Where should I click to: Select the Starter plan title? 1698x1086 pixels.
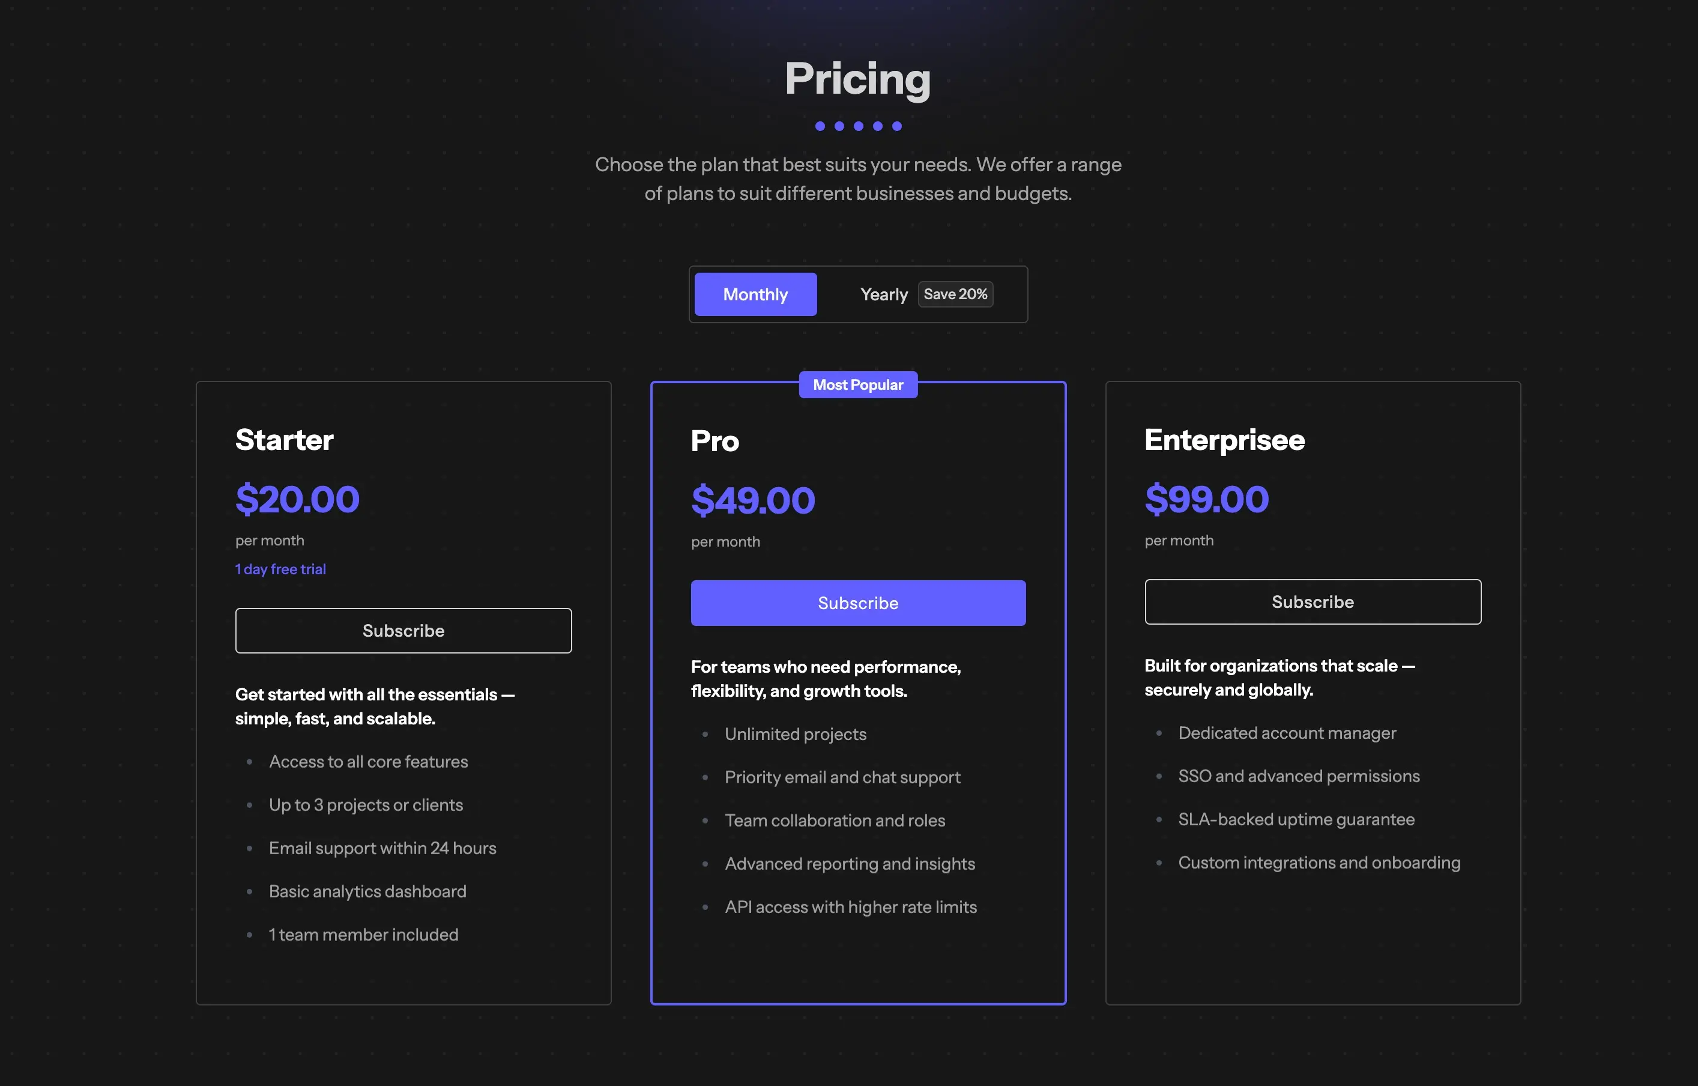coord(284,440)
